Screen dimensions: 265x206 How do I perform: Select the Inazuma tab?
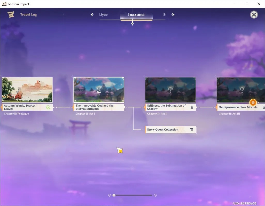[x=136, y=15]
